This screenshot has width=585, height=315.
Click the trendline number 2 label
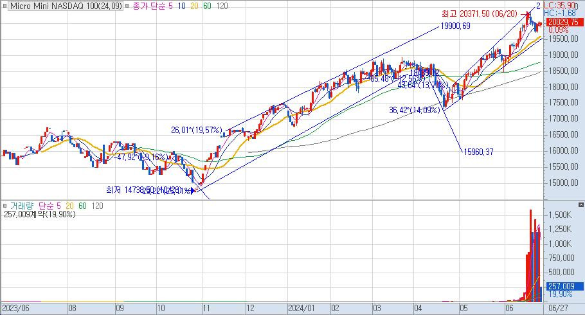(538, 6)
